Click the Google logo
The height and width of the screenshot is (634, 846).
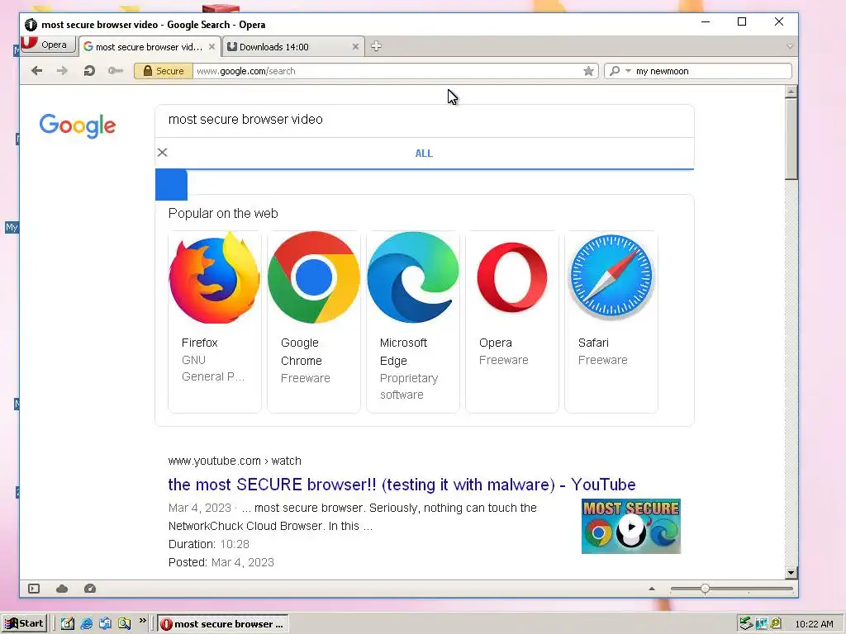(x=78, y=125)
